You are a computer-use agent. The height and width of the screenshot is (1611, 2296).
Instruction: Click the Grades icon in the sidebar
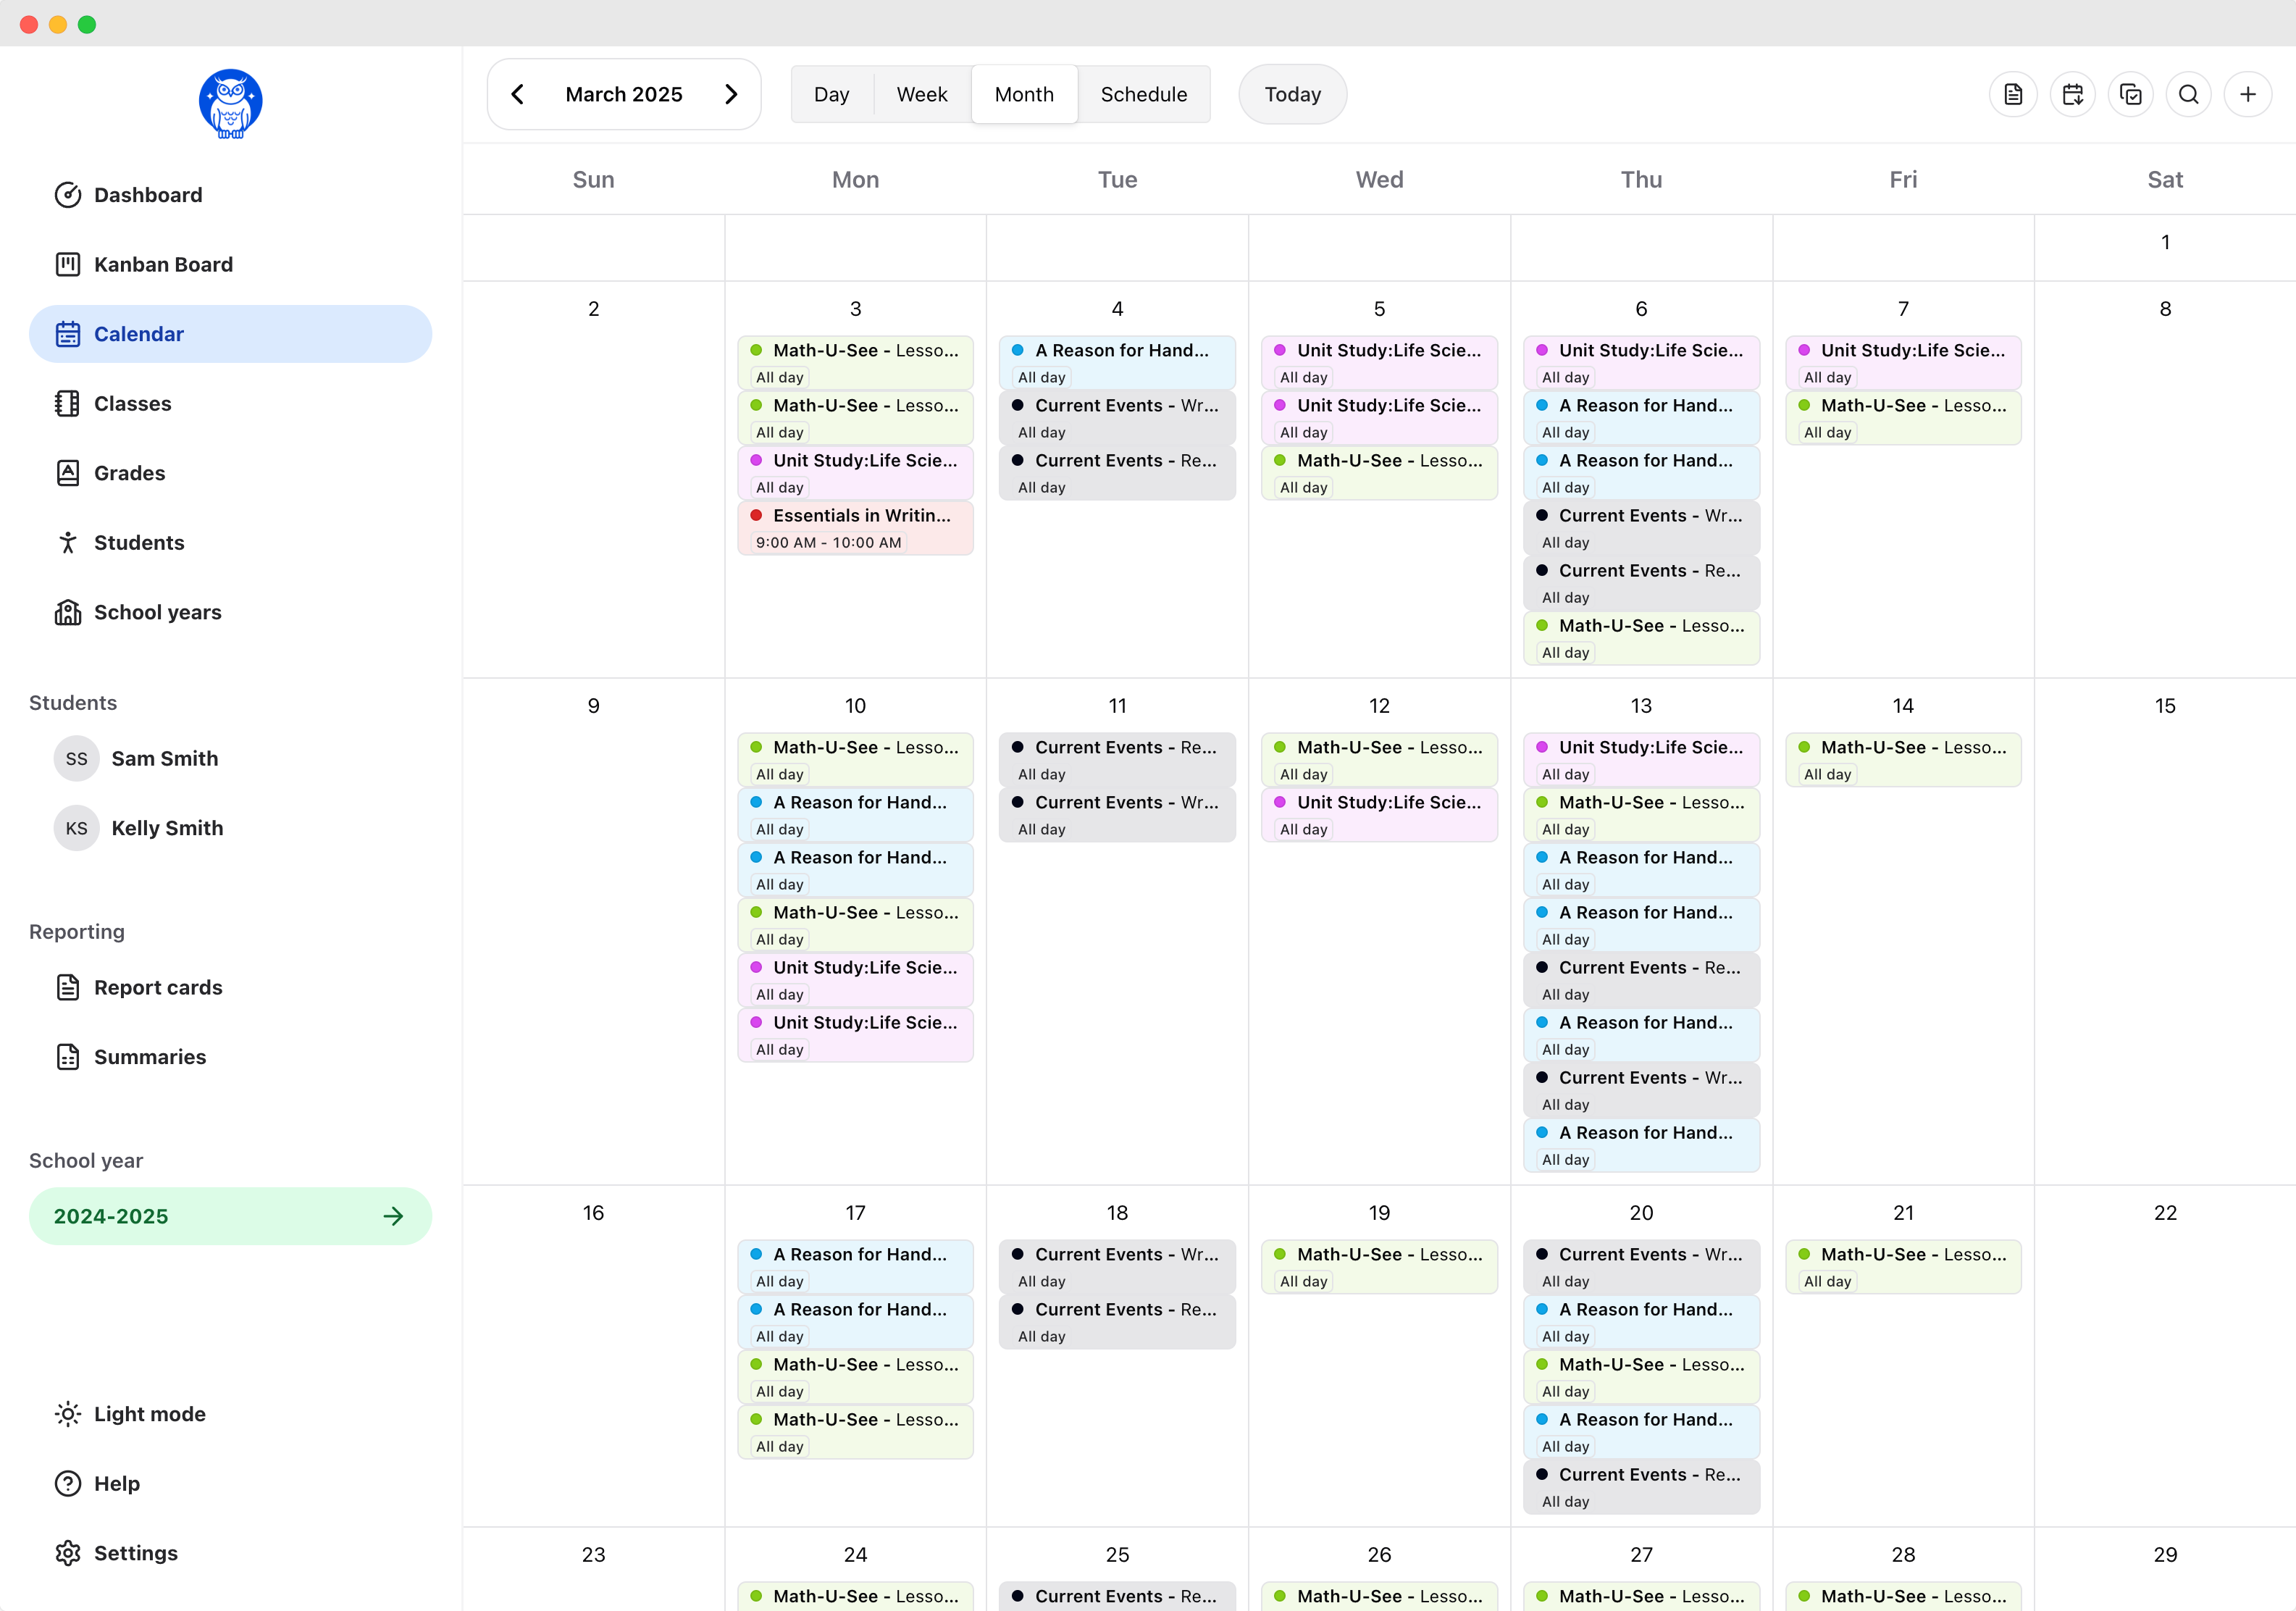point(67,472)
